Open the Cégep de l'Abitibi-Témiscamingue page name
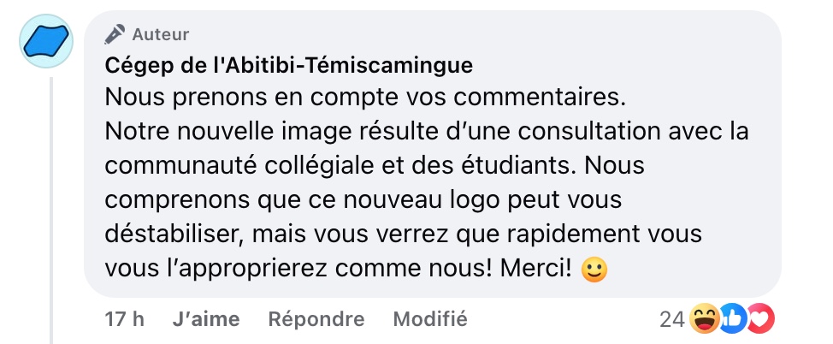The image size is (833, 344). [x=288, y=65]
